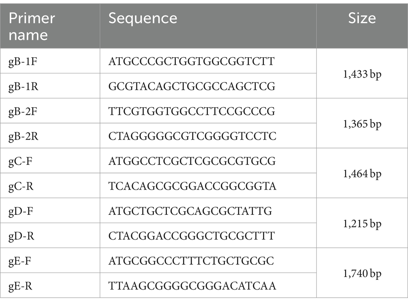Click the 1,365 bp size cell
This screenshot has height=305, width=408.
pyautogui.click(x=362, y=123)
